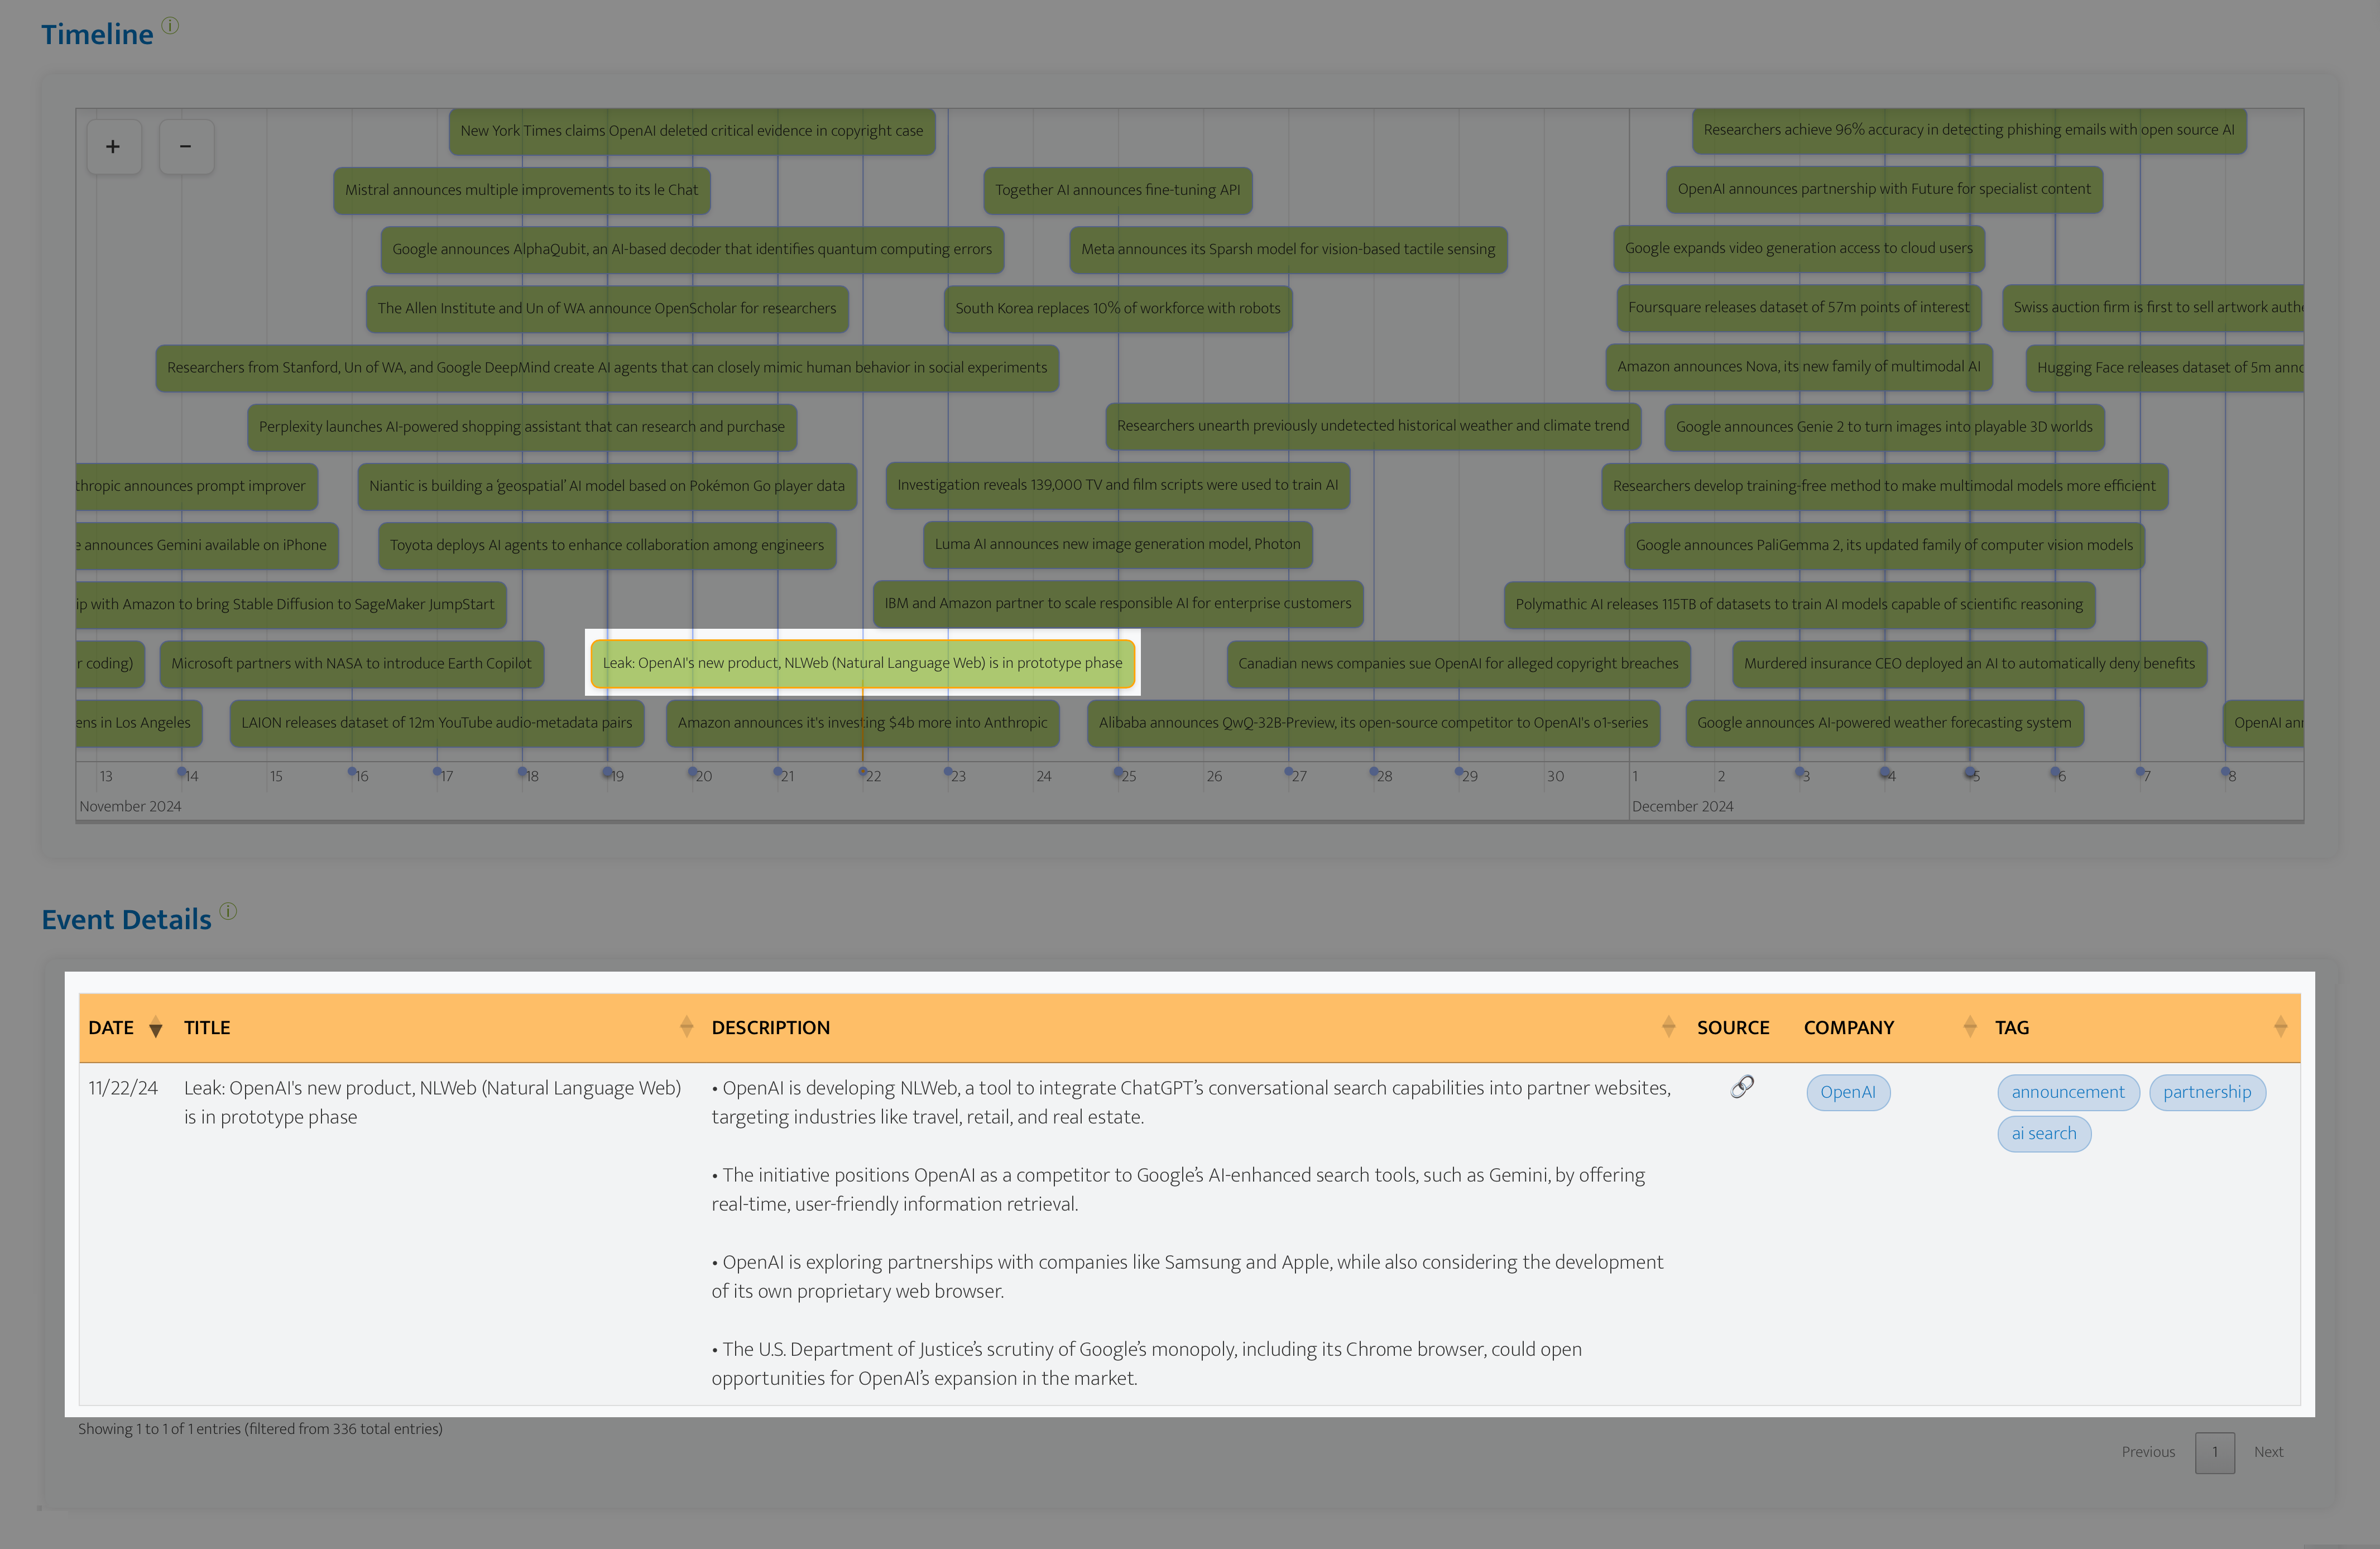Select Google AI weather forecasting system event
The height and width of the screenshot is (1549, 2380).
point(1884,723)
